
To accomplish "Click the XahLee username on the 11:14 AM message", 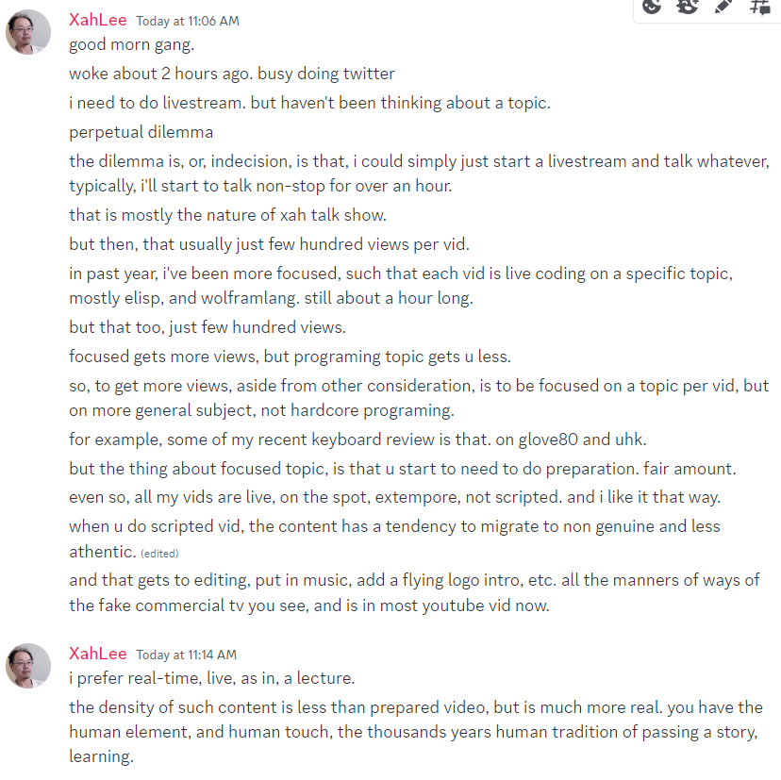I will (x=97, y=654).
